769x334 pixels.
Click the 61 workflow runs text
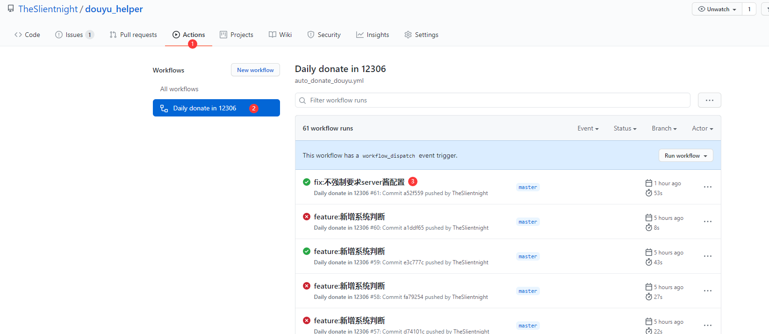(x=328, y=128)
